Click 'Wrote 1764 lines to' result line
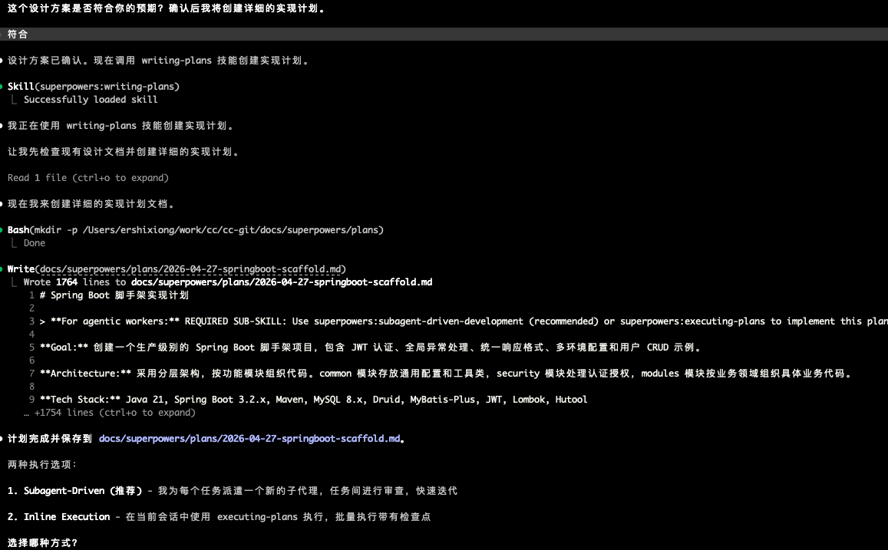 click(x=228, y=282)
